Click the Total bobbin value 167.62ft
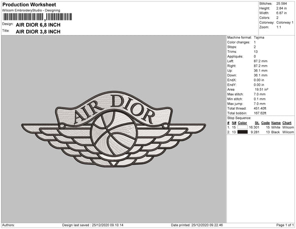The height and width of the screenshot is (229, 296). (260, 113)
